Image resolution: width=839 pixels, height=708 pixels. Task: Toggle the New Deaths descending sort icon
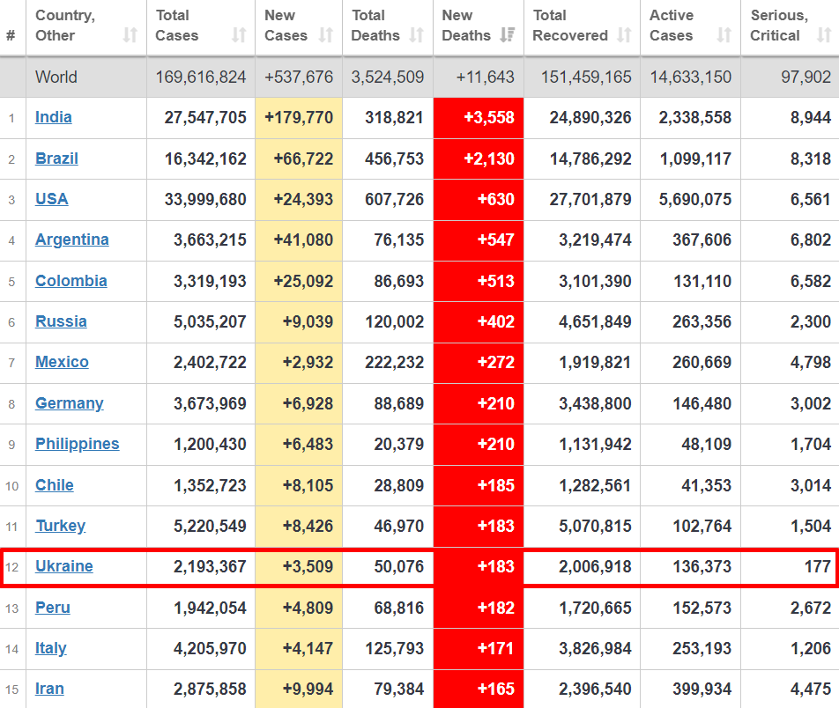click(x=508, y=35)
